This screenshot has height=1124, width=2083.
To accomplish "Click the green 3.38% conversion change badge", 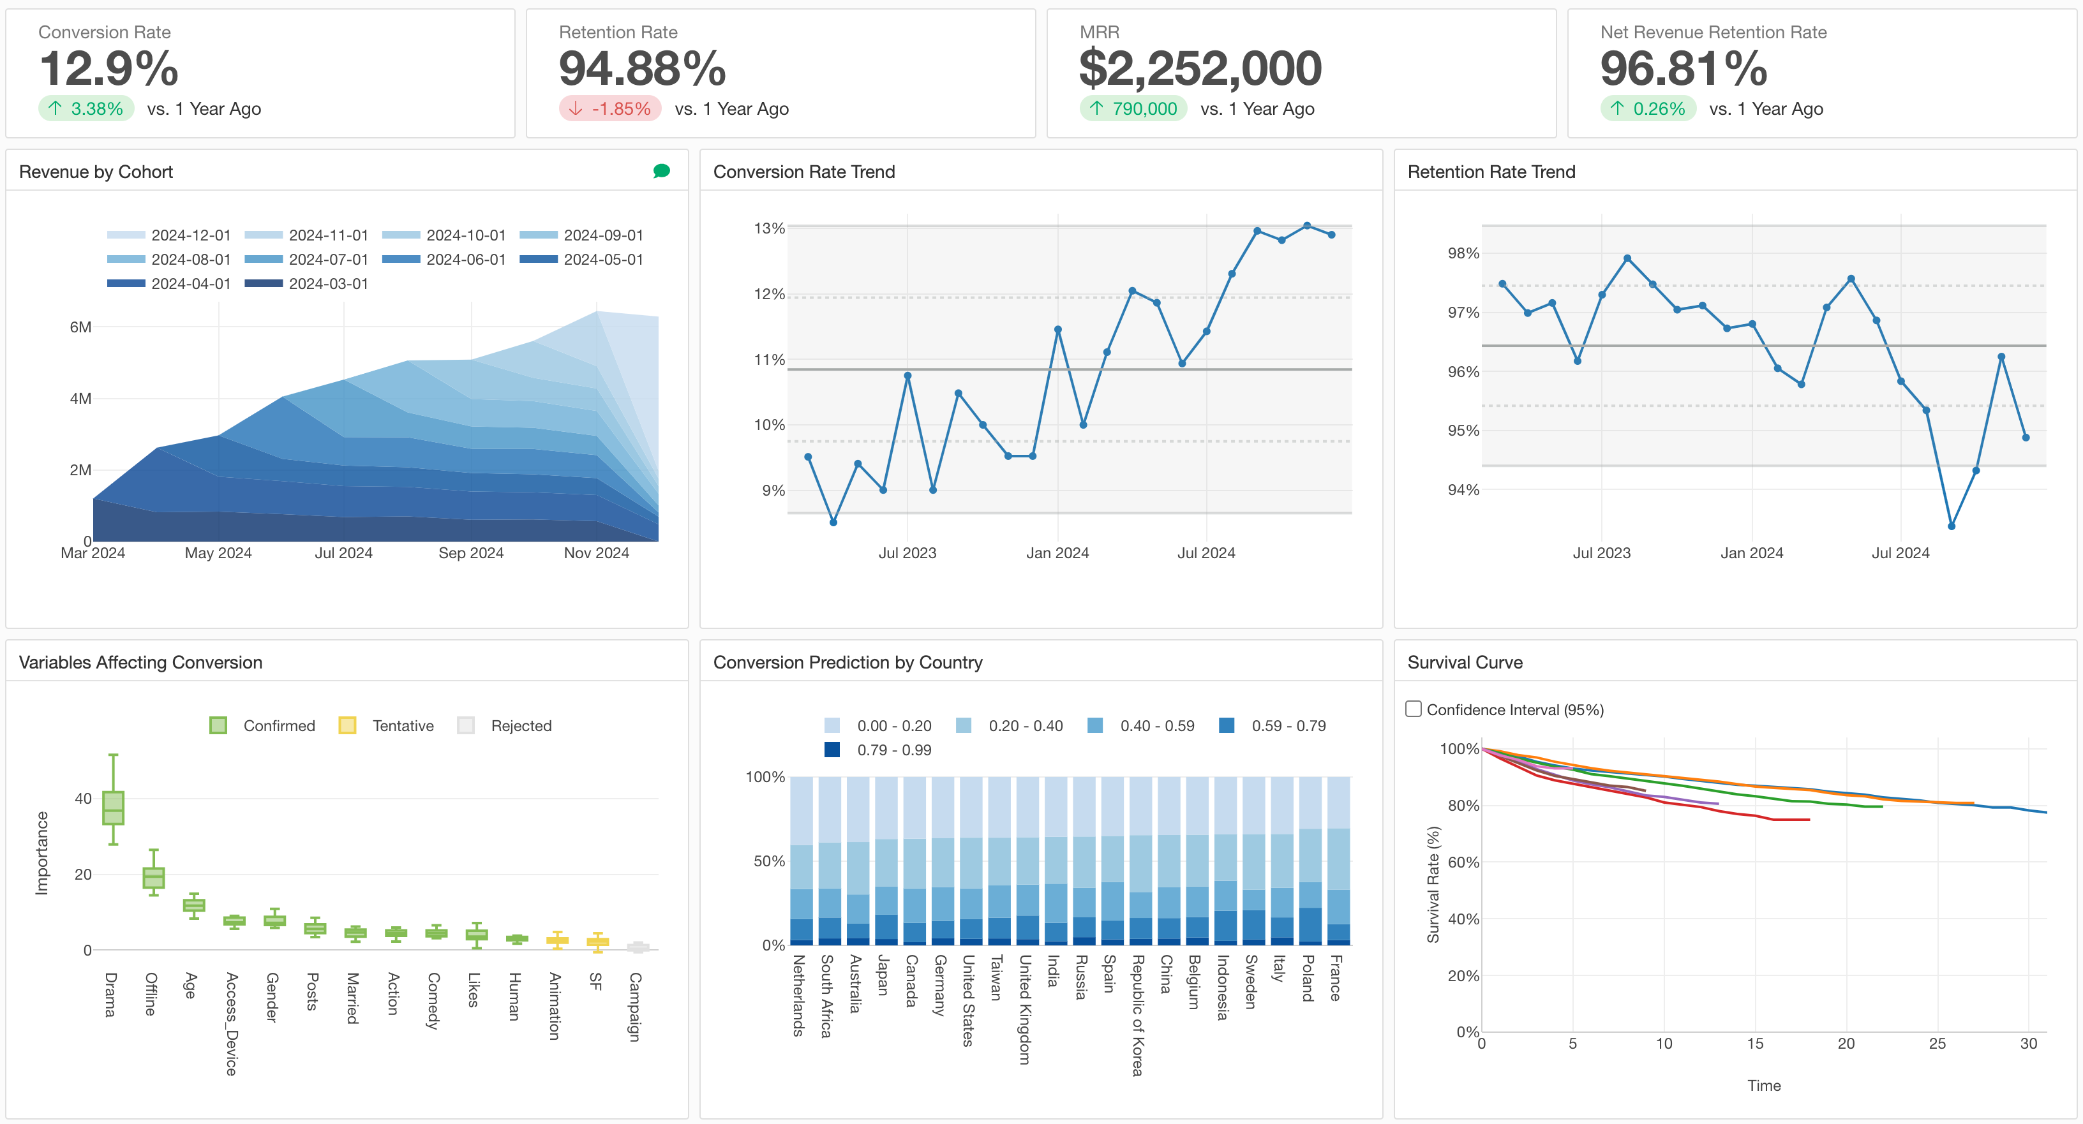I will tap(86, 108).
